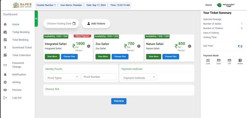Select Wallet payment mode icon

[240, 60]
